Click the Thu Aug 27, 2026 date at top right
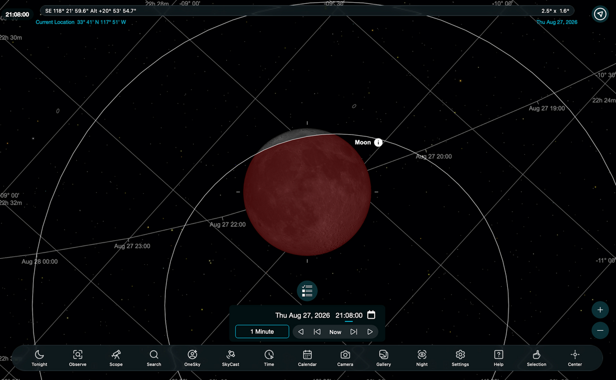This screenshot has width=616, height=380. 557,22
